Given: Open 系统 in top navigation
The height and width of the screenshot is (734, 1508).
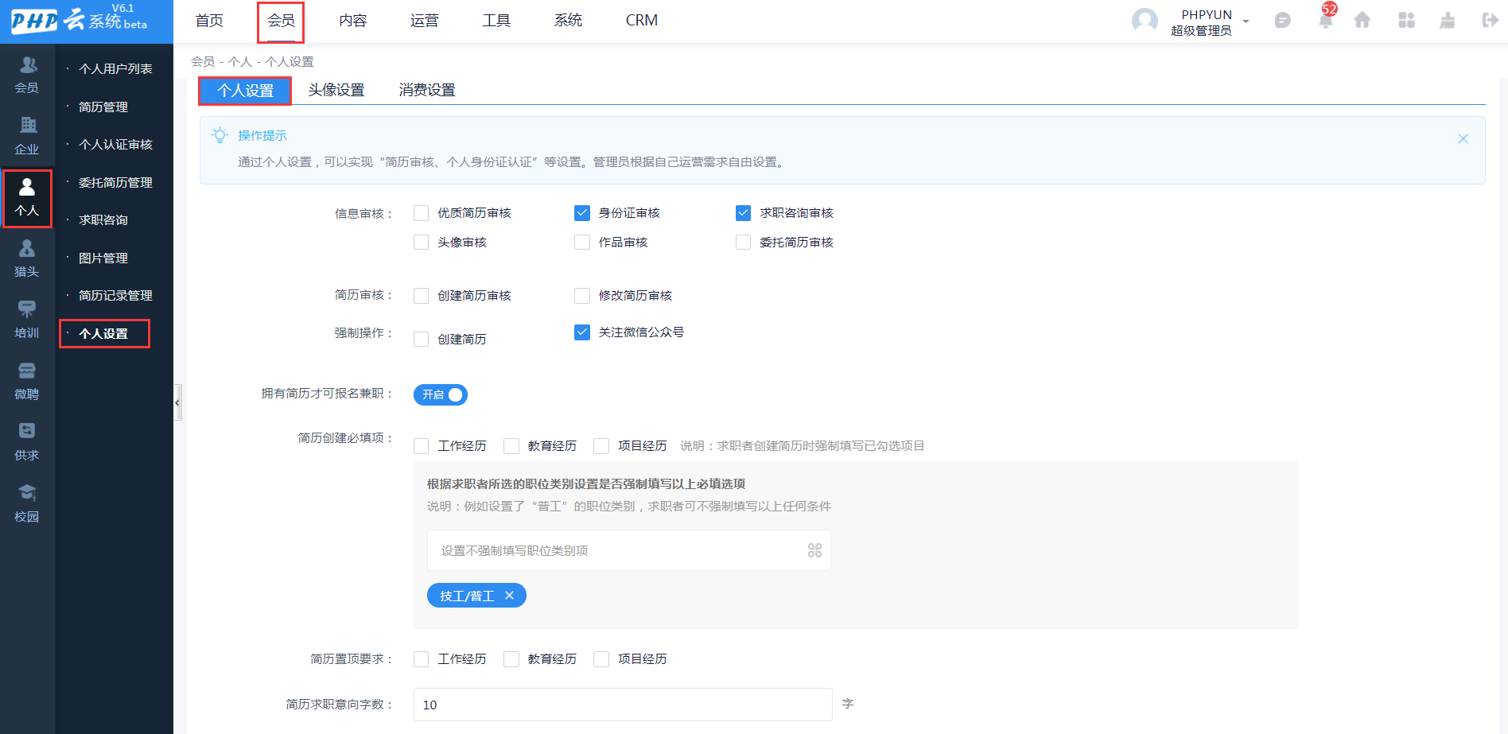Looking at the screenshot, I should 568,21.
